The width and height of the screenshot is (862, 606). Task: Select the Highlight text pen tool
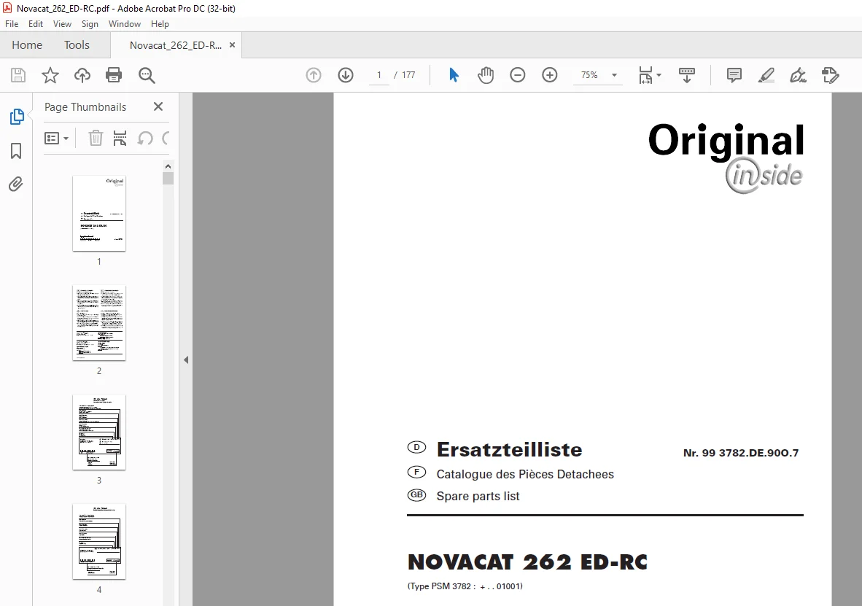766,75
